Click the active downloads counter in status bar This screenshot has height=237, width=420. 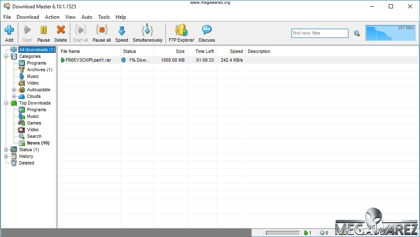tap(307, 233)
